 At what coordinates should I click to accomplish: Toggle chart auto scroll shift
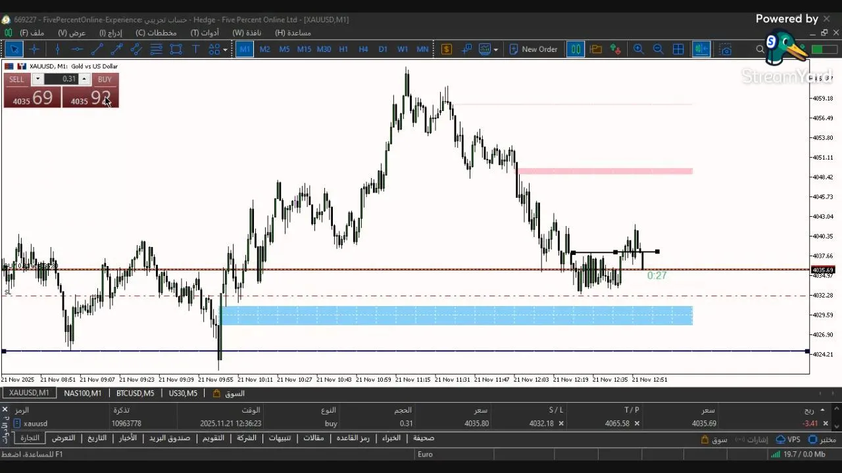click(701, 49)
